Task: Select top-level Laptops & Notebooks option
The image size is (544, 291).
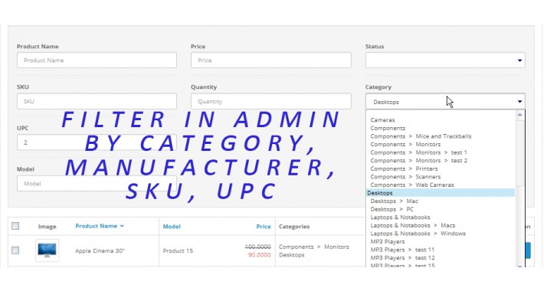Action: tap(400, 217)
